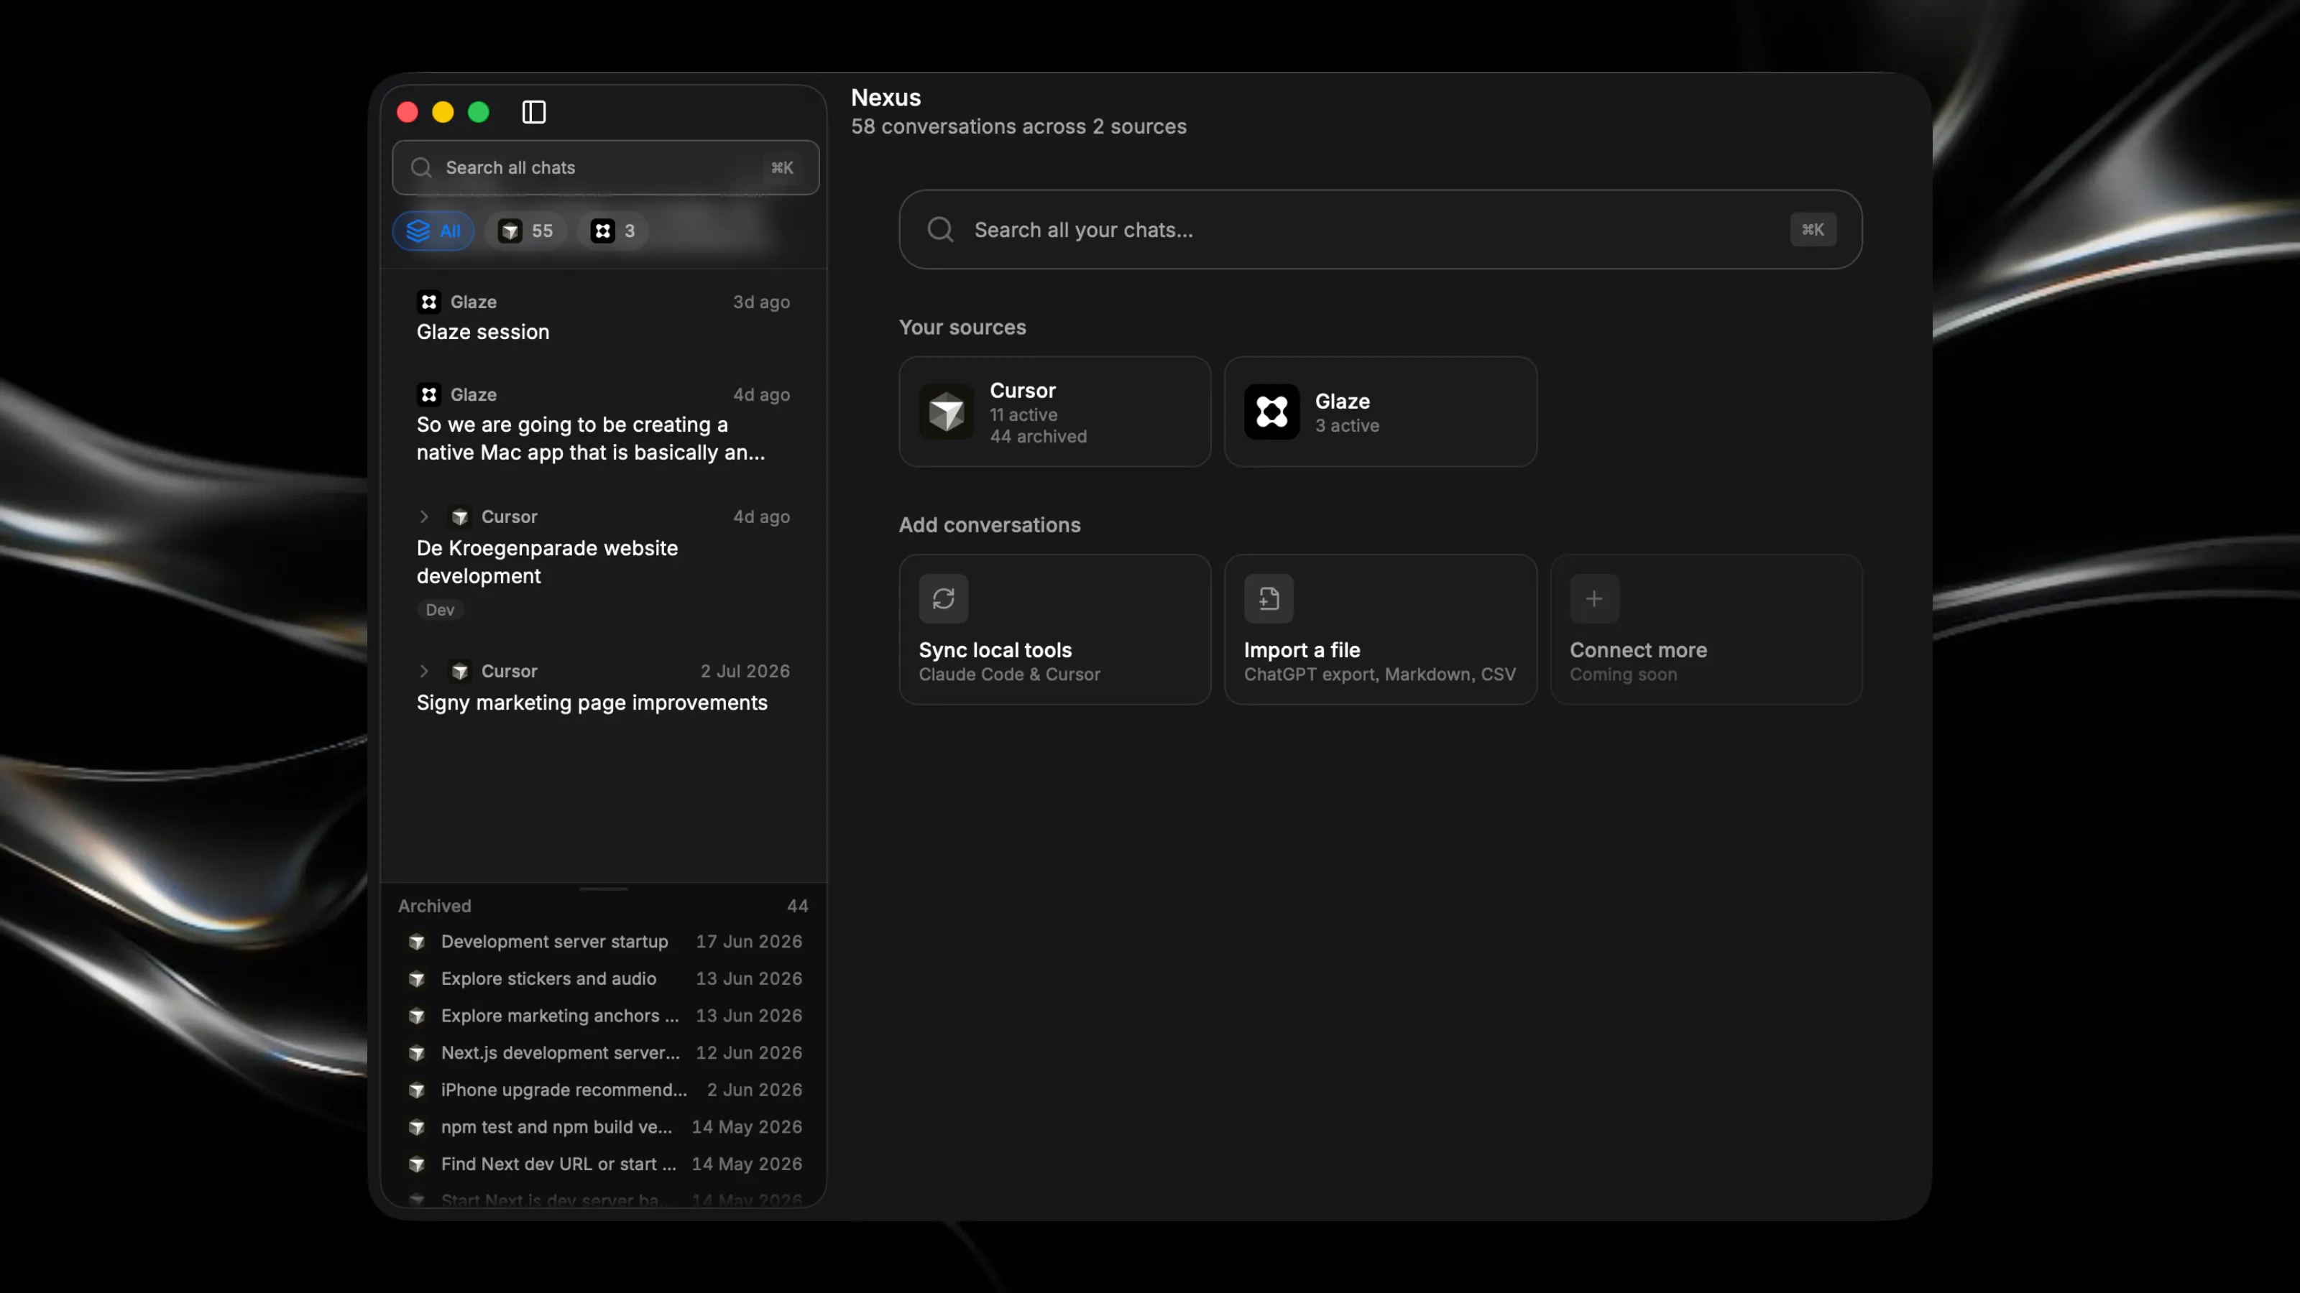Screen dimensions: 2300x1293
Task: Click Cursor icon beside Explore stickers and audio
Action: (417, 979)
